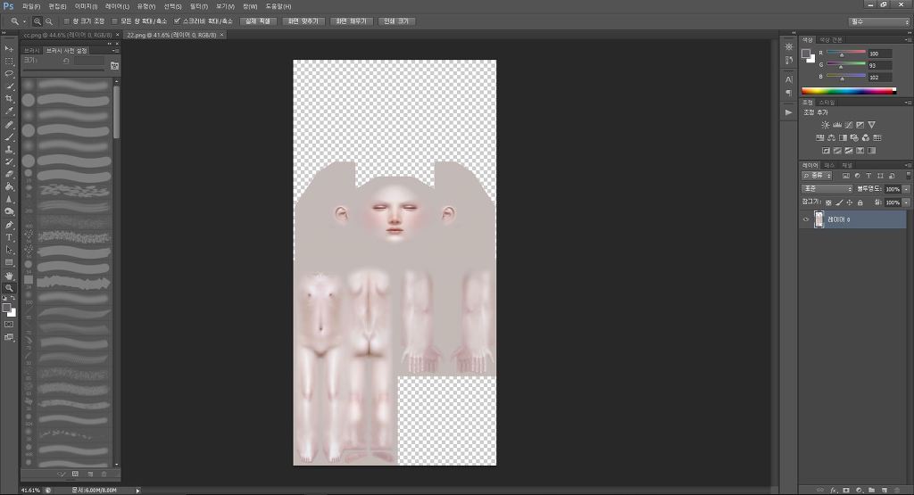Uncheck the 스크러비 확대/축소 option
Viewport: 914px width, 495px height.
(177, 21)
